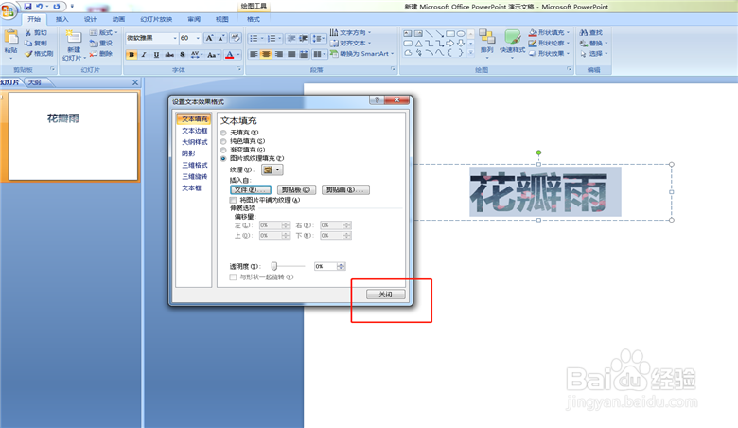Open the font size dropdown
This screenshot has height=428, width=738.
(198, 38)
